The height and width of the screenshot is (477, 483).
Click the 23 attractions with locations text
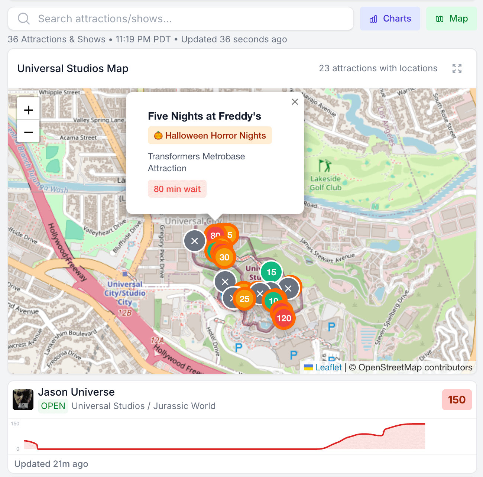click(x=378, y=68)
